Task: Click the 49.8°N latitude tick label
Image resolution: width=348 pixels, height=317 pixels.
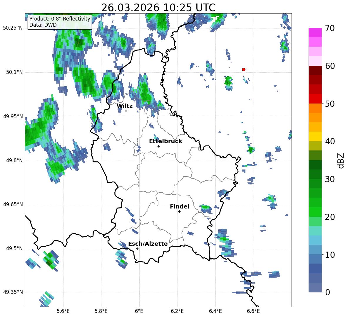Action: pyautogui.click(x=13, y=160)
